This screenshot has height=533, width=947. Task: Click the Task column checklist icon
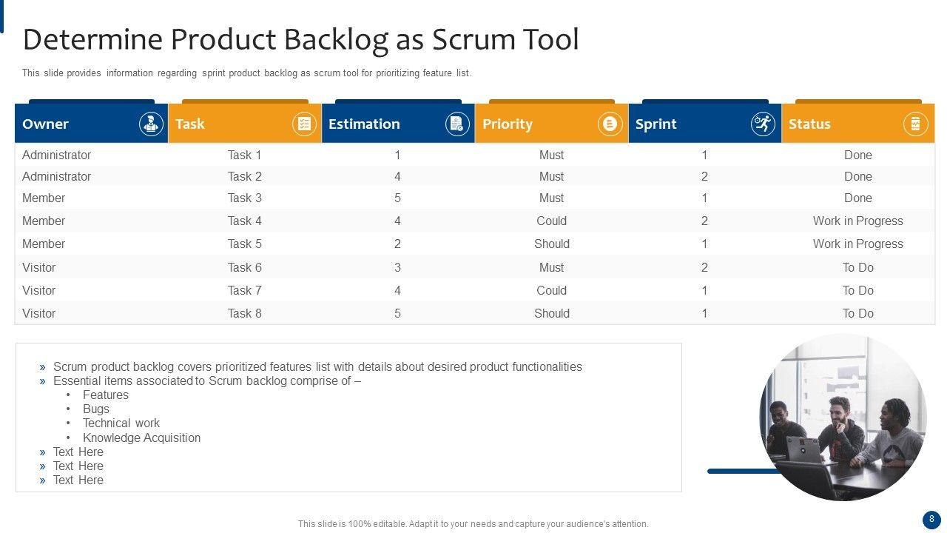[304, 124]
